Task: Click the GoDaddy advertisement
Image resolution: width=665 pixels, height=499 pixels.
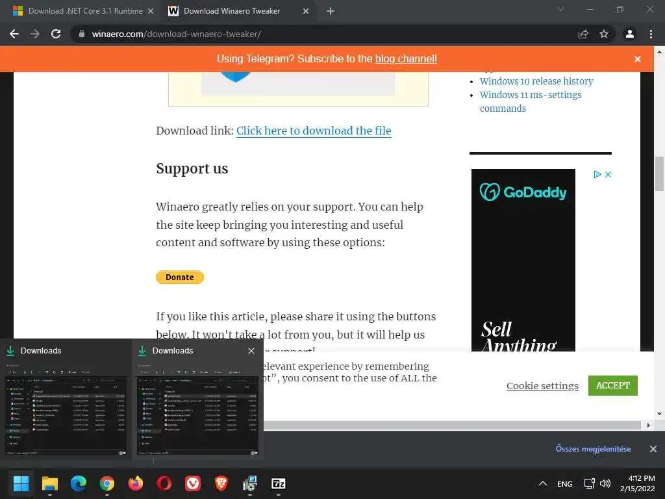Action: (523, 260)
